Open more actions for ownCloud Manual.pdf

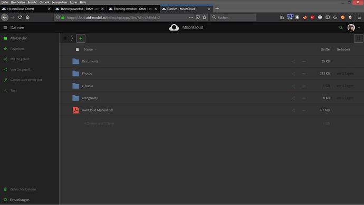click(304, 110)
